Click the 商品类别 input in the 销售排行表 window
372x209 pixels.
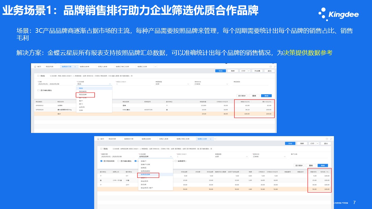coord(250,84)
